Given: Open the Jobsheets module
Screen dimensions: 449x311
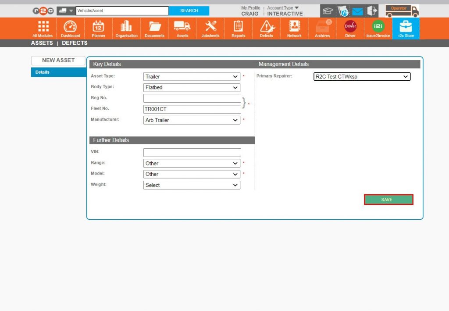Looking at the screenshot, I should 210,29.
